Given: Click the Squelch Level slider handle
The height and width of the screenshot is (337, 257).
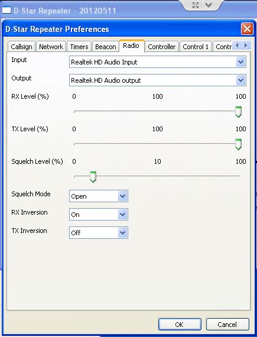Looking at the screenshot, I should point(93,177).
